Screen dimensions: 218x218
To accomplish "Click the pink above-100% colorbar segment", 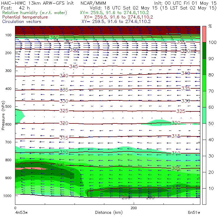I will (204, 34).
